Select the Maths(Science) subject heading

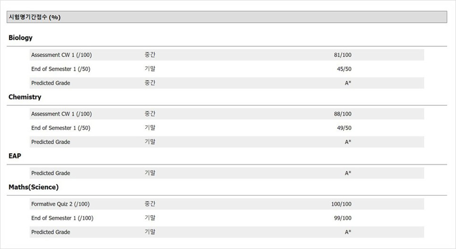(34, 187)
